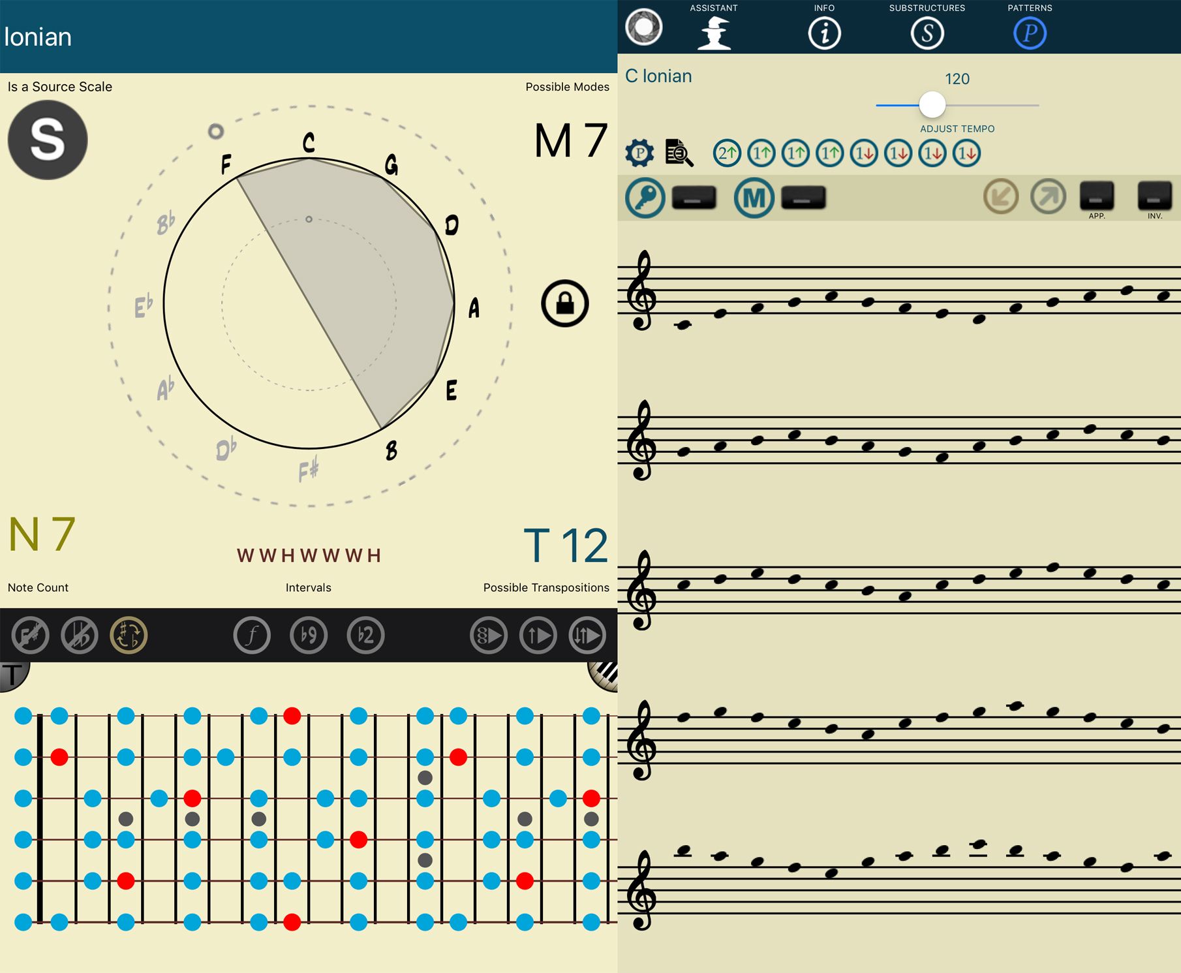Screen dimensions: 1181x973
Task: Click the pattern settings gear icon
Action: [639, 153]
